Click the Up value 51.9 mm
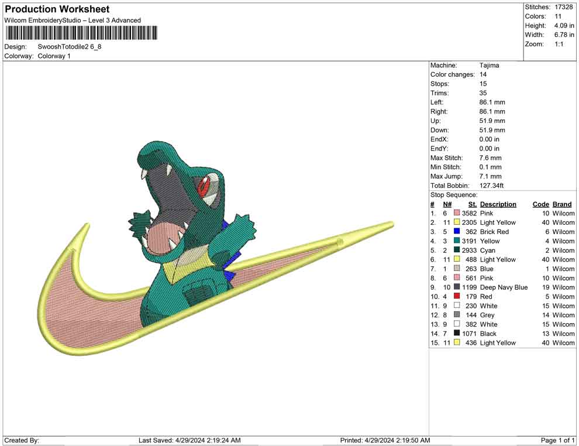This screenshot has width=579, height=446. [x=492, y=121]
